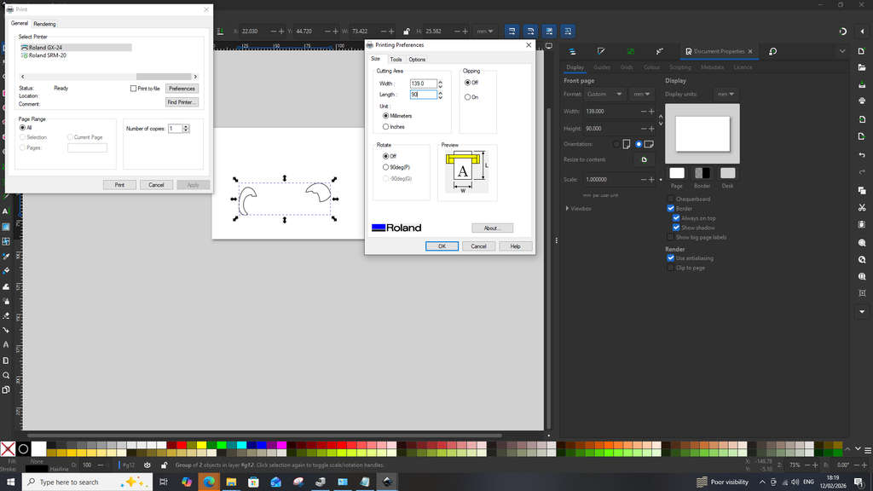The height and width of the screenshot is (491, 873).
Task: Enable Clip to page checkbox
Action: click(671, 268)
